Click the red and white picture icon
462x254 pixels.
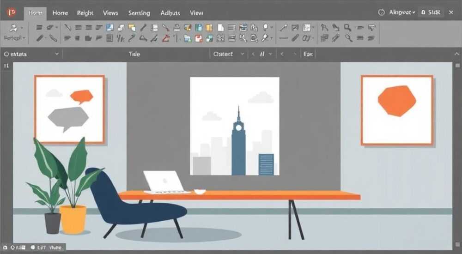199,38
